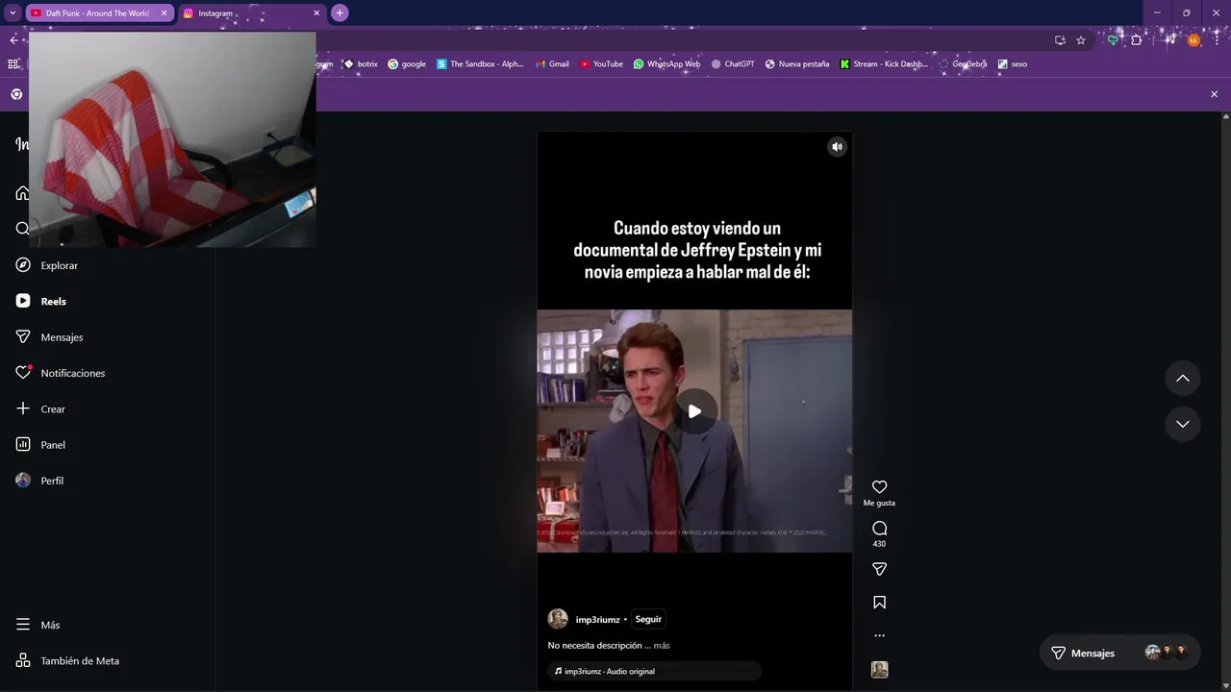Open the Chrome profile avatar
The height and width of the screenshot is (692, 1231).
tap(1194, 40)
